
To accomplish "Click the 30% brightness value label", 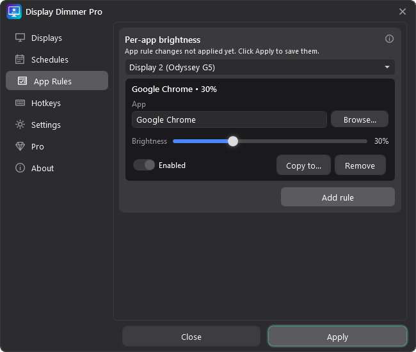I will pos(381,141).
